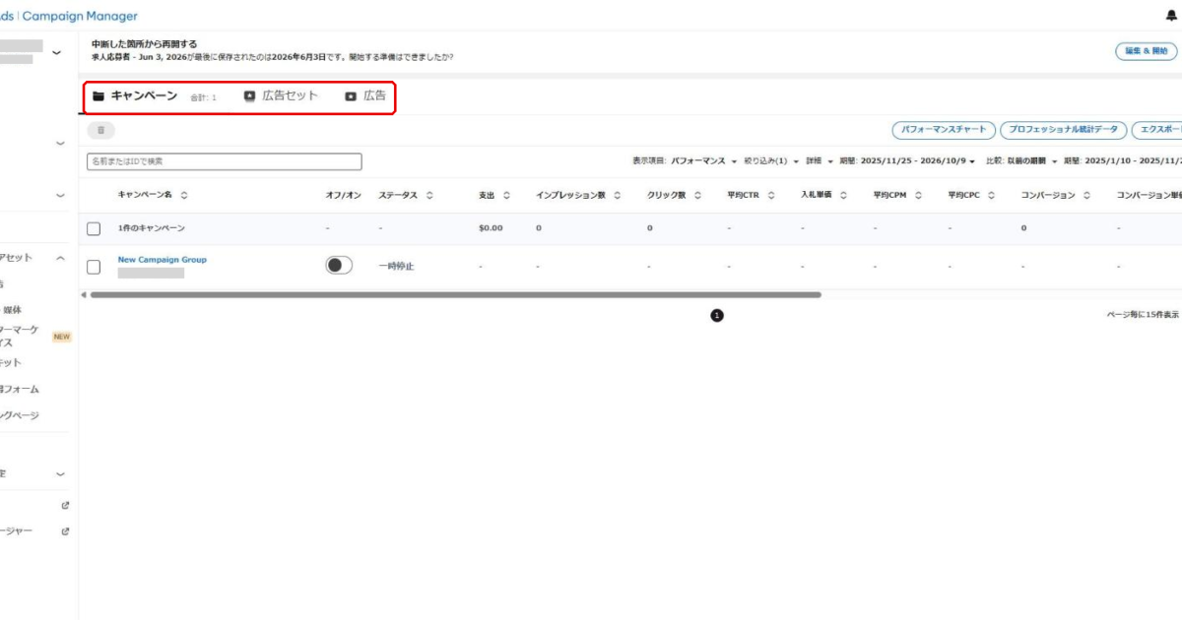Expand the account switcher chevron in sidebar
Image resolution: width=1182 pixels, height=620 pixels.
56,52
